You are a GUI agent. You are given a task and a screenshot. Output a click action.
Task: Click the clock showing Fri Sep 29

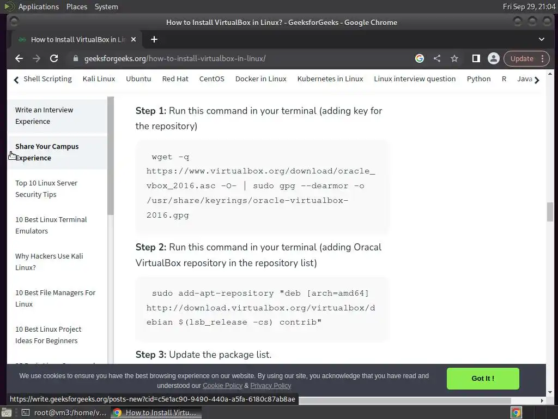click(x=529, y=7)
